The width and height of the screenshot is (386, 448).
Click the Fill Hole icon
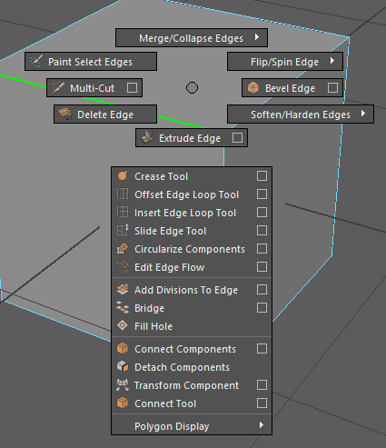[123, 325]
